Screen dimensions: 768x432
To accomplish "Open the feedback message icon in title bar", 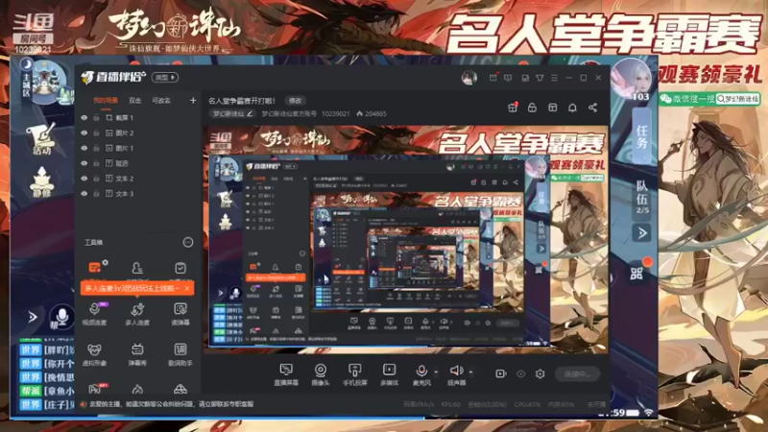I will tap(508, 78).
